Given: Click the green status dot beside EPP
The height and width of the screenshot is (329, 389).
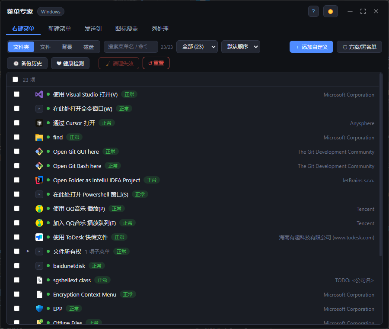Looking at the screenshot, I should pos(48,308).
